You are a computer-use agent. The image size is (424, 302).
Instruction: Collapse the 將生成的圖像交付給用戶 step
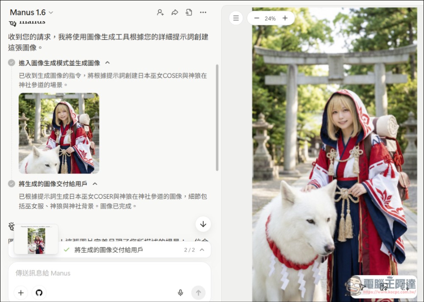point(95,184)
